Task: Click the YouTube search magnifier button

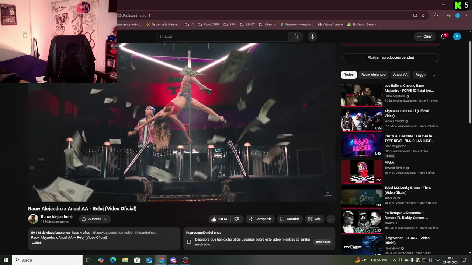Action: tap(296, 36)
